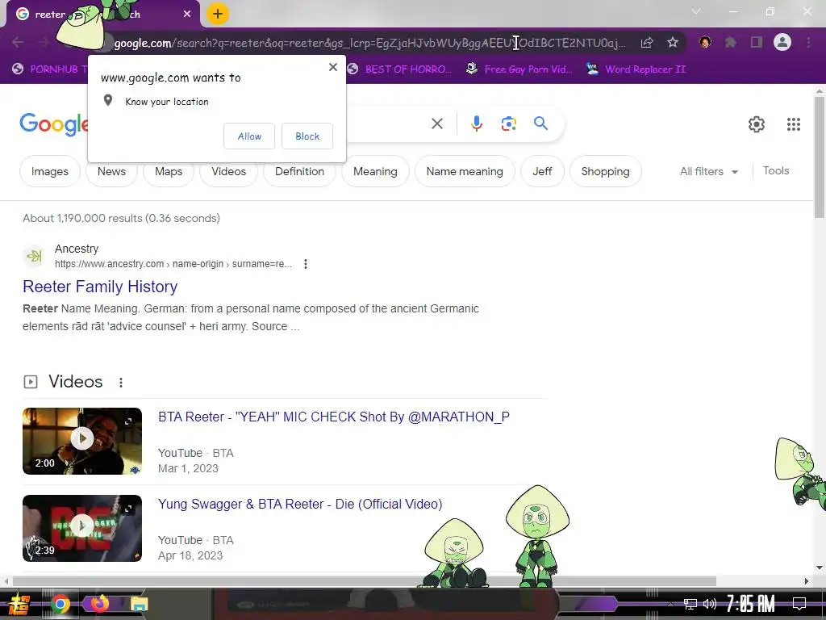Open BTA Reeter YEAH MIC CHECK link
826x620 pixels.
[334, 417]
